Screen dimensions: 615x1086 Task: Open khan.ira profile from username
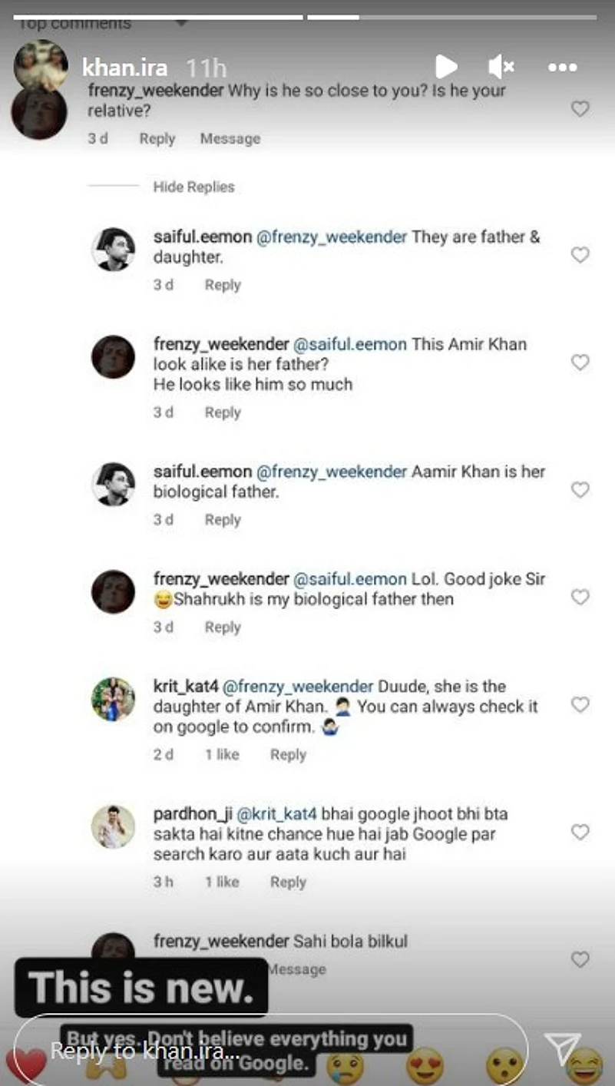(124, 68)
